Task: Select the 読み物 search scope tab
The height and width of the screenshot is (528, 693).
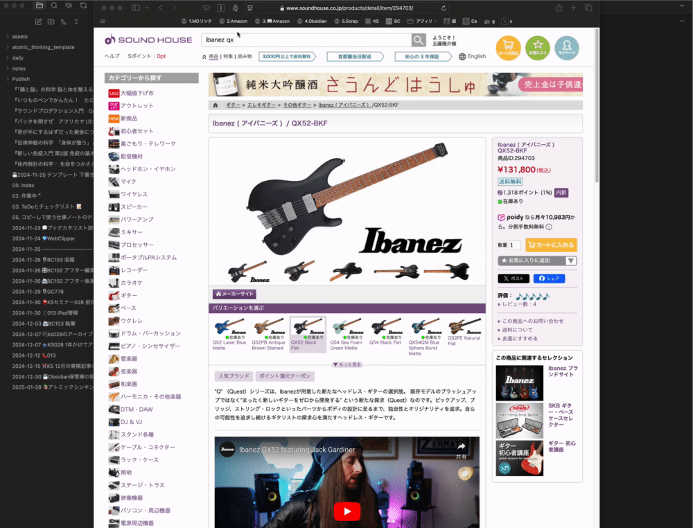Action: click(x=245, y=57)
